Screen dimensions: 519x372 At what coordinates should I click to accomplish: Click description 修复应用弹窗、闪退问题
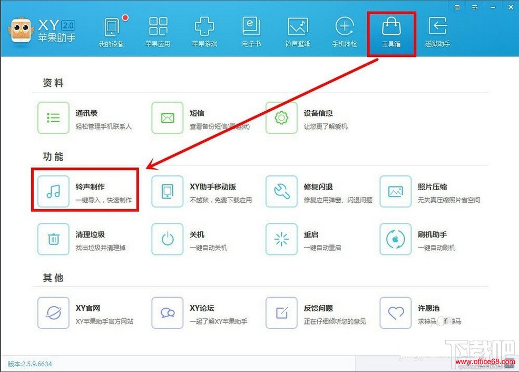[338, 200]
